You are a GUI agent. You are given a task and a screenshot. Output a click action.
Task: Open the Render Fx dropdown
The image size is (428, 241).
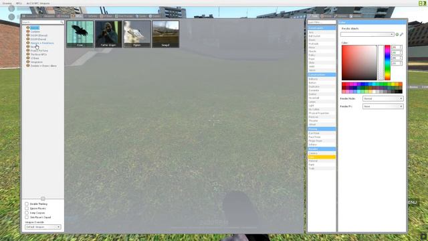383,106
